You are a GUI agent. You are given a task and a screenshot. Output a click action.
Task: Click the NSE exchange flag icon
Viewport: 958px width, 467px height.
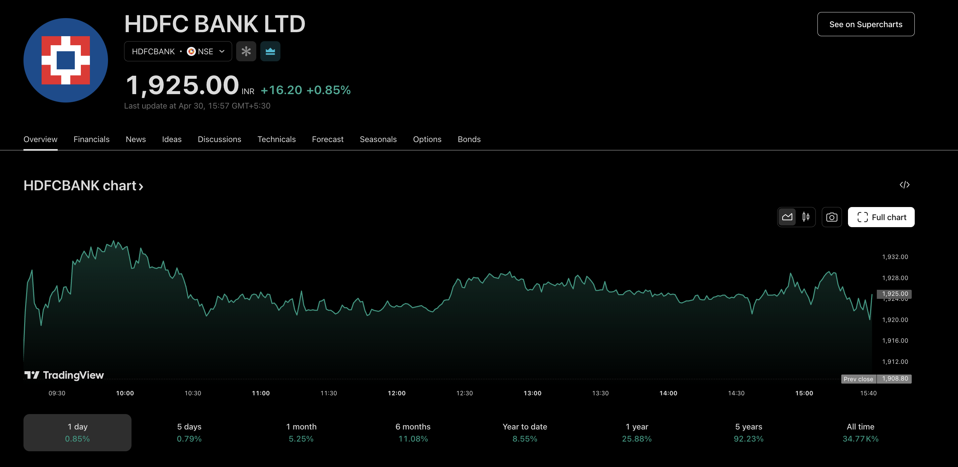tap(191, 51)
